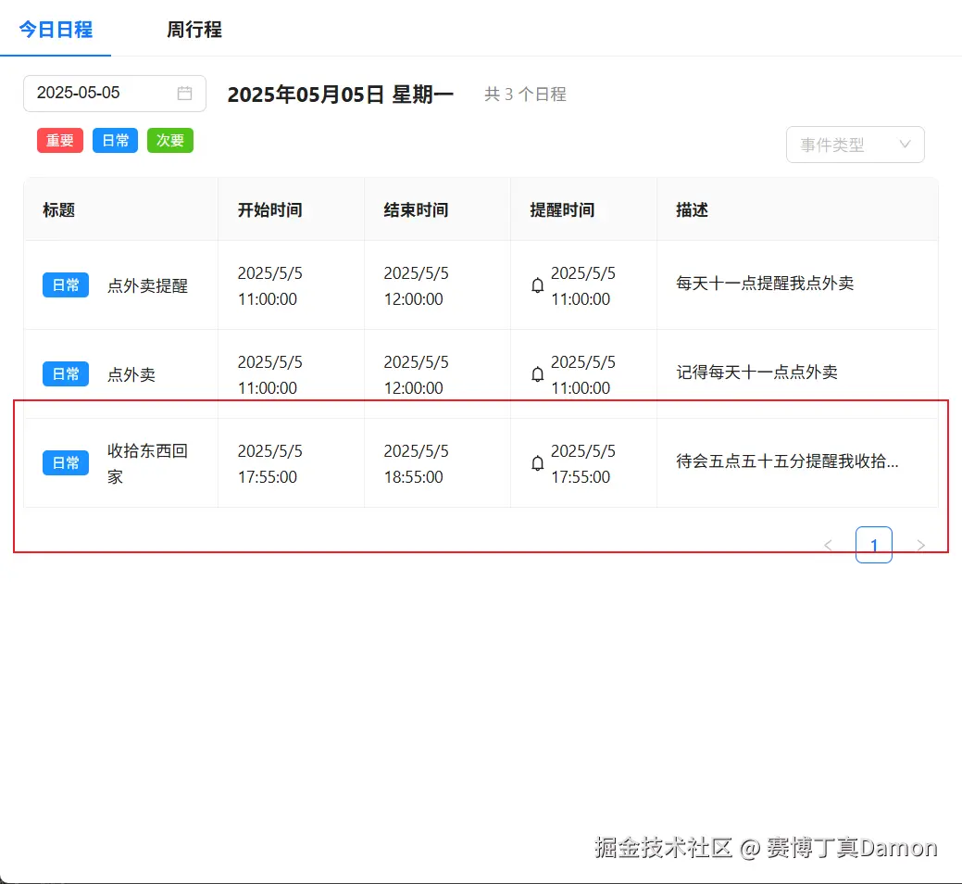Click the bell icon in 点外卖 row
The width and height of the screenshot is (962, 884).
537,374
